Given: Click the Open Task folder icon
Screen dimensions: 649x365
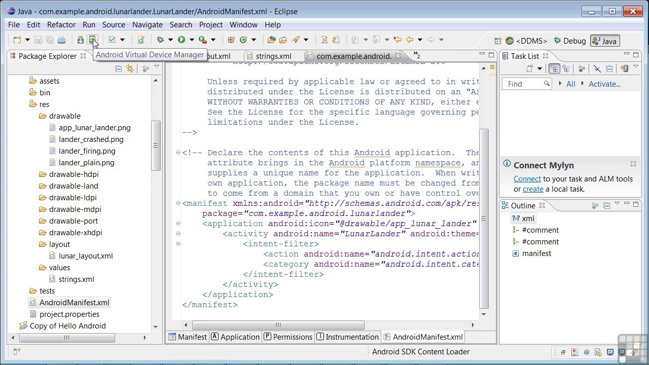Looking at the screenshot, I should 283,40.
